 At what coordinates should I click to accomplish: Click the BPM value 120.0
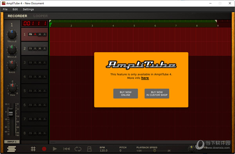[x=103, y=150]
